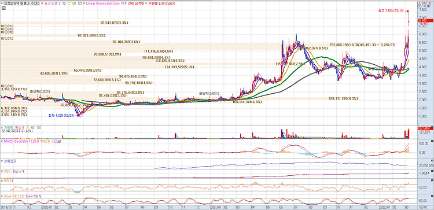Select the 60-period label in price moving average legend
The width and height of the screenshot is (434, 210).
point(74,3)
